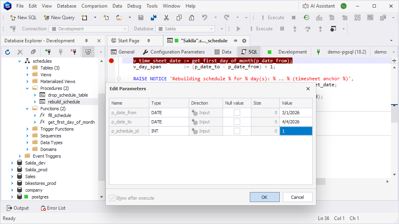Click the Undo arrow icon

coord(205,18)
